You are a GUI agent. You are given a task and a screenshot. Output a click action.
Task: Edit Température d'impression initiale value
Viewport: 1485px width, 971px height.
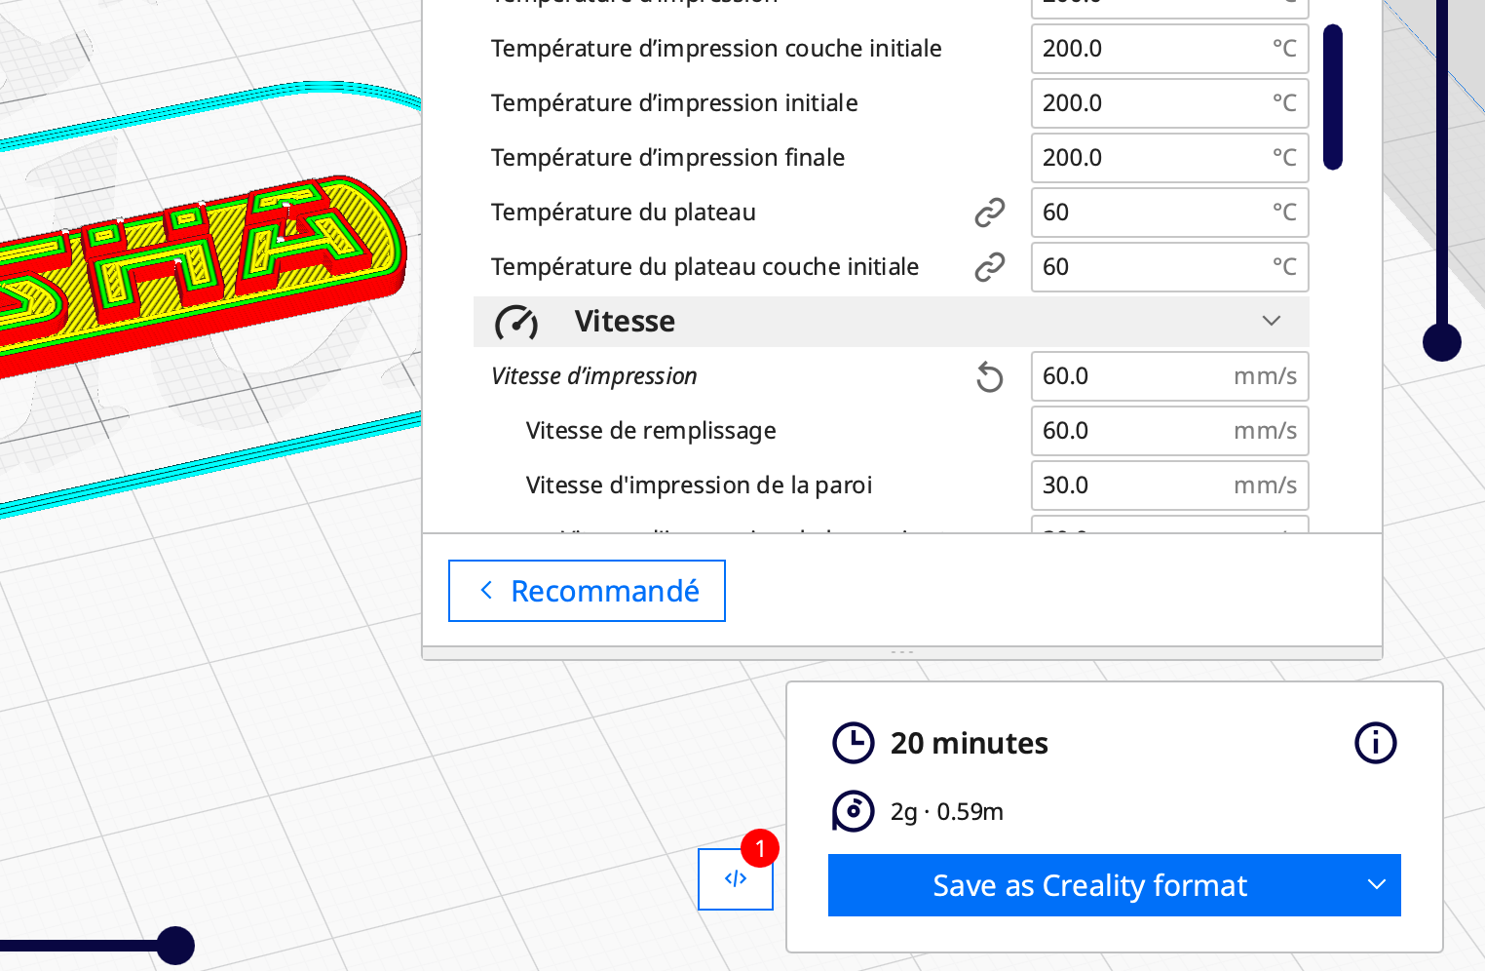coord(1169,103)
